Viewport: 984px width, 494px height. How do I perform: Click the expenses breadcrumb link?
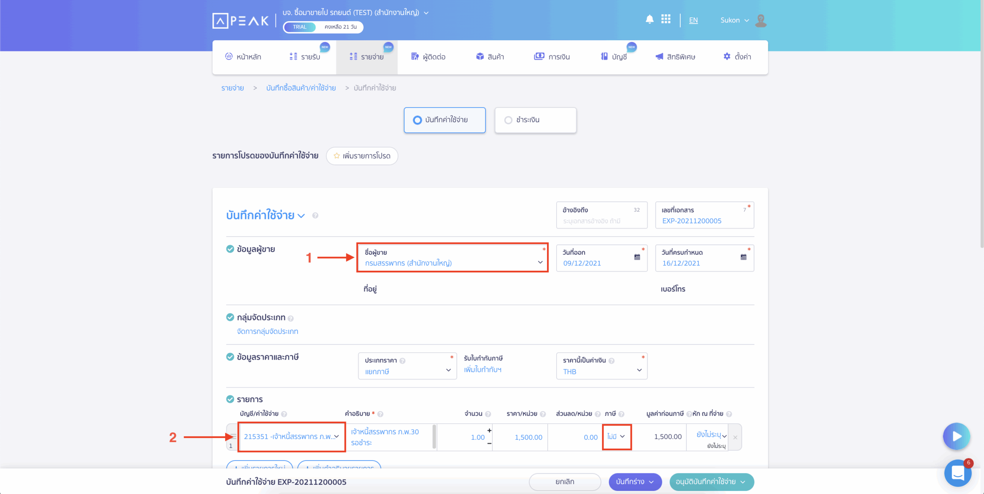(x=233, y=88)
